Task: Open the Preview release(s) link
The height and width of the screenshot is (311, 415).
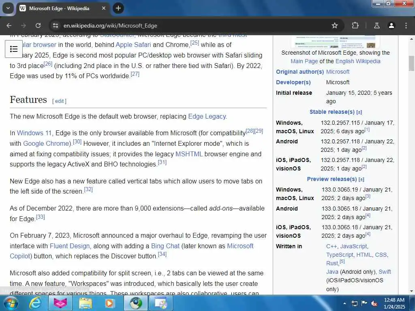Action: [x=332, y=179]
